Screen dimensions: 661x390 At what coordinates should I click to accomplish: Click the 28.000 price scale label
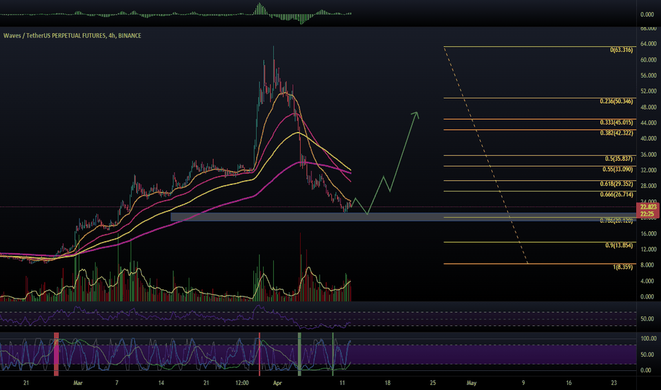(648, 186)
